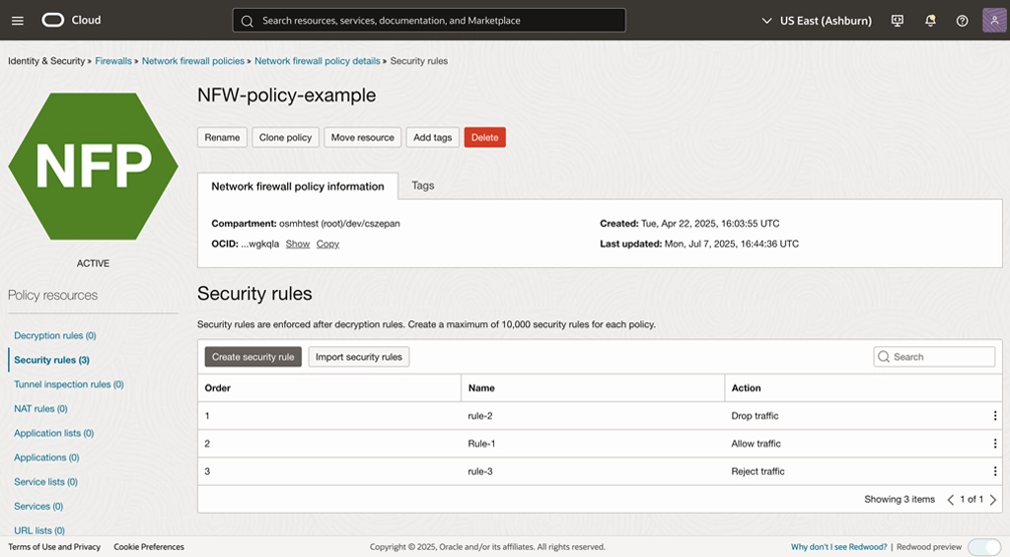This screenshot has height=557, width=1010.
Task: Open actions menu for Rule-1 row
Action: [994, 444]
